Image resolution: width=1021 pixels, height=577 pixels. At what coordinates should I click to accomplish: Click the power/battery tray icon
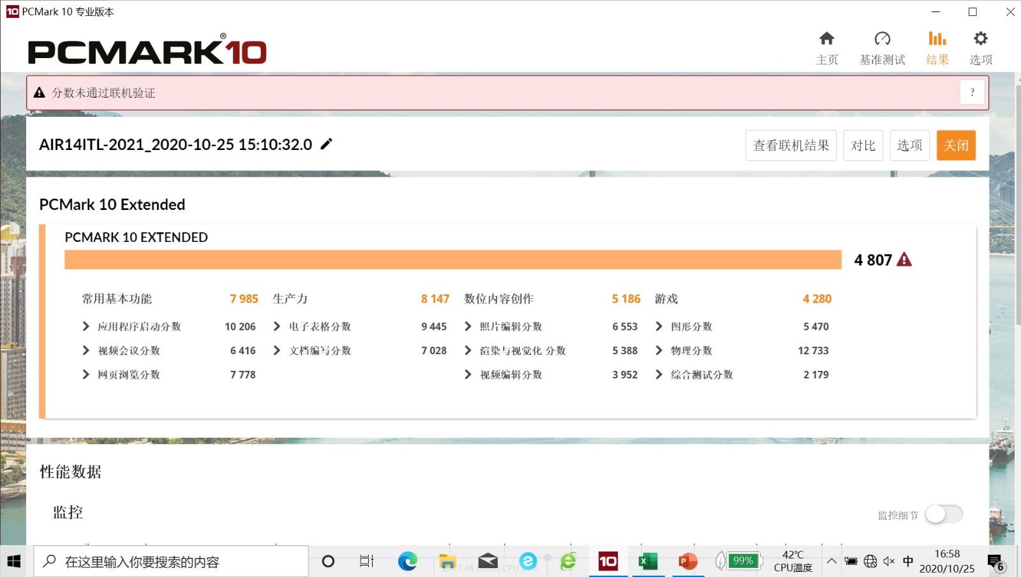[851, 562]
